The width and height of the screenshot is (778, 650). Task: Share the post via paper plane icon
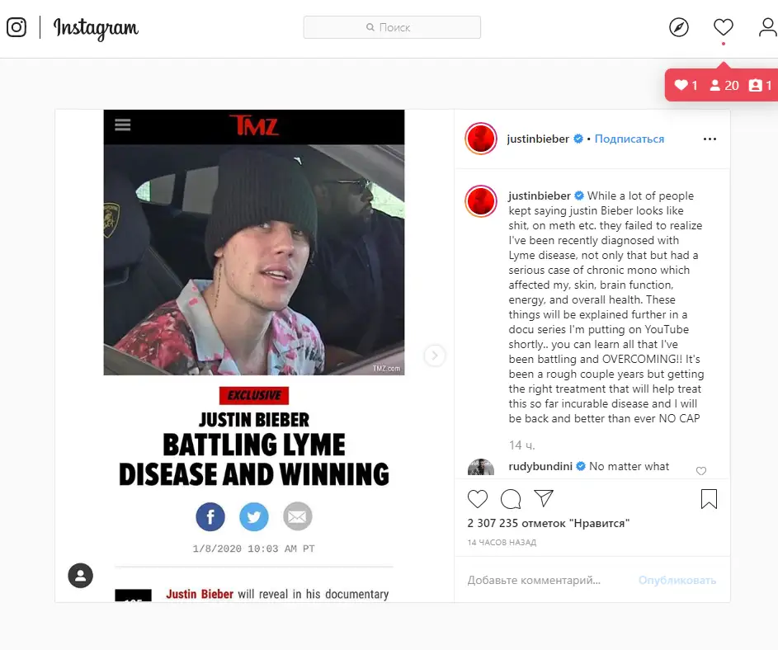click(x=544, y=498)
